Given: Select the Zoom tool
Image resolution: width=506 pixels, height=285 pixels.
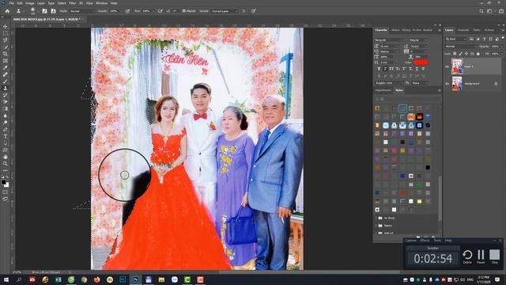Looking at the screenshot, I should click(x=6, y=164).
